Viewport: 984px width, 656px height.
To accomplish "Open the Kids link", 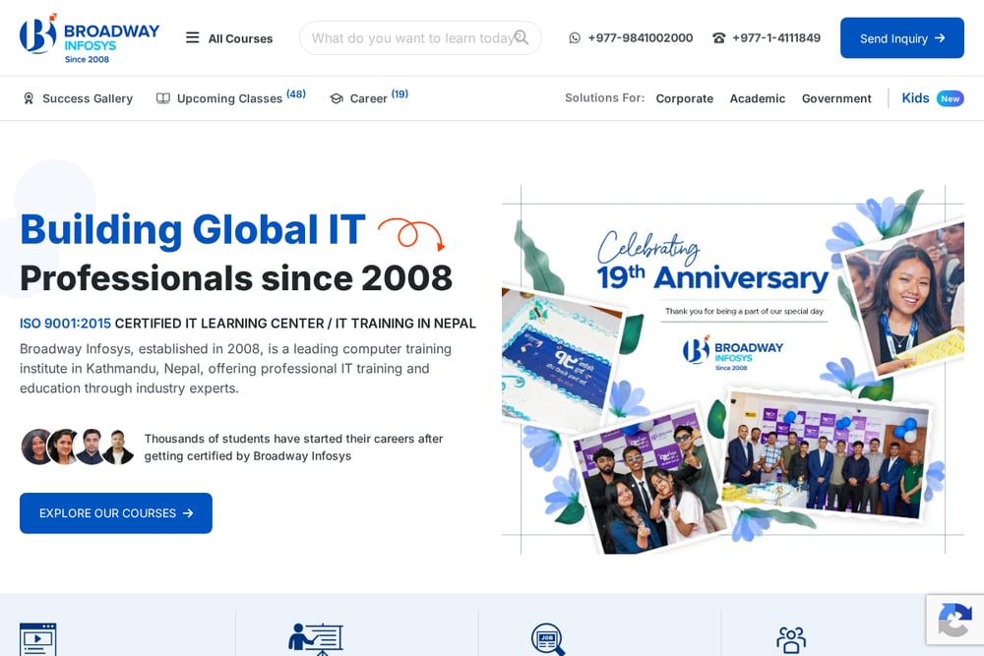I will [915, 97].
